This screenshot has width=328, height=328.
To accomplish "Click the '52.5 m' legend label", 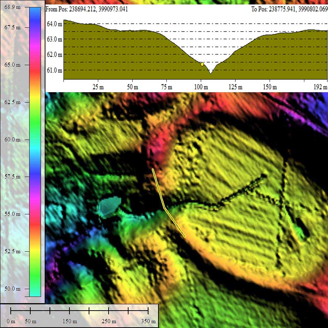I will point(13,251).
